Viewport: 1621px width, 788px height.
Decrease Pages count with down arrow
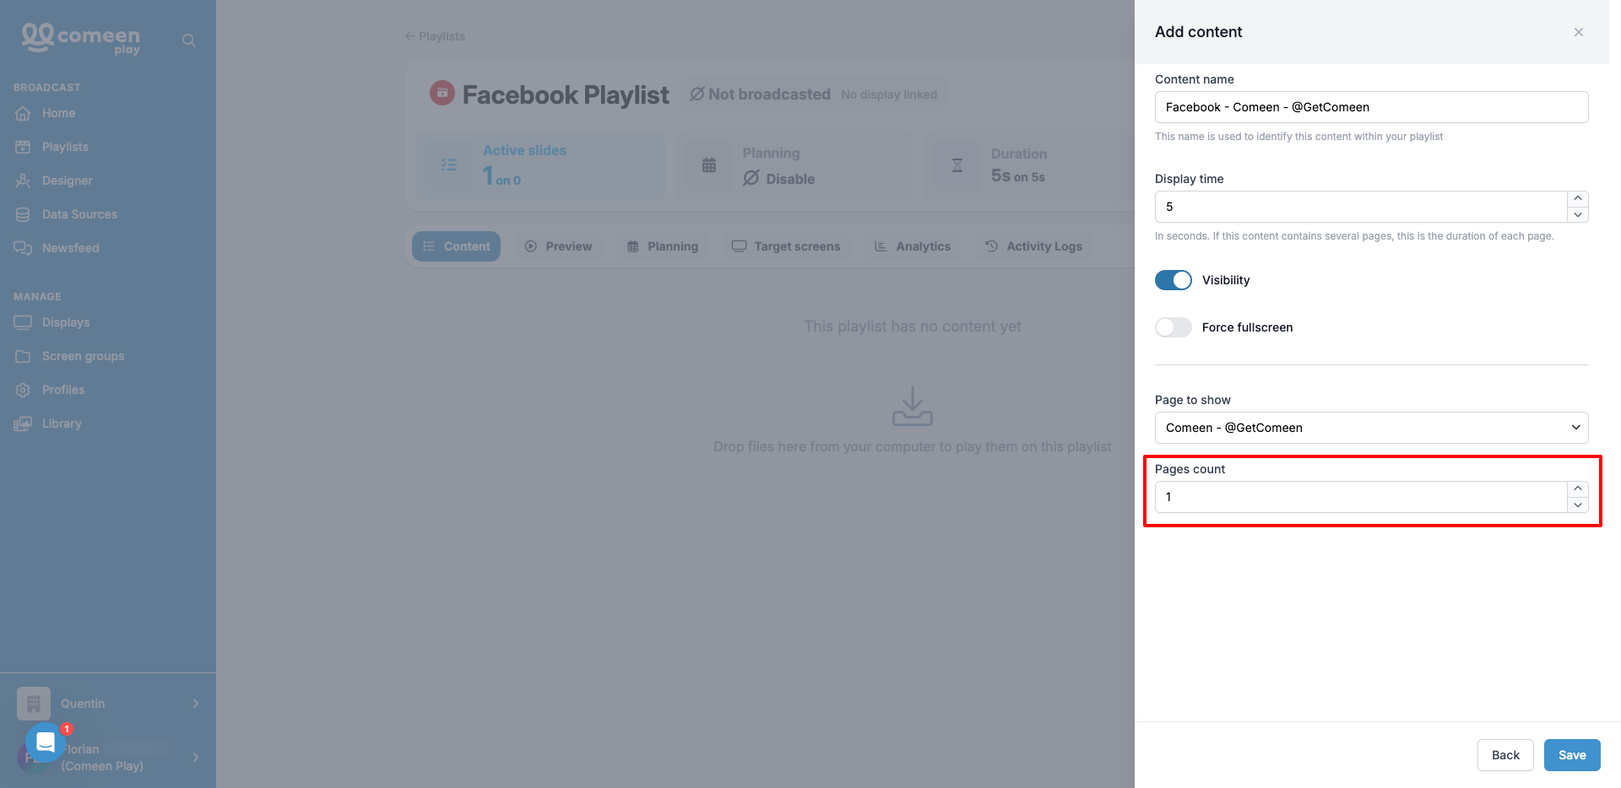(1578, 505)
